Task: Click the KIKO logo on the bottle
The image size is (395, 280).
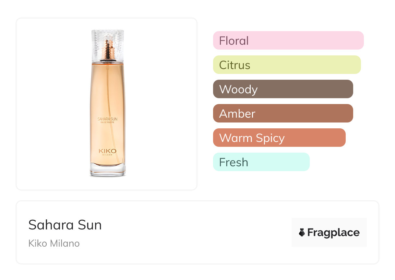Action: 107,151
